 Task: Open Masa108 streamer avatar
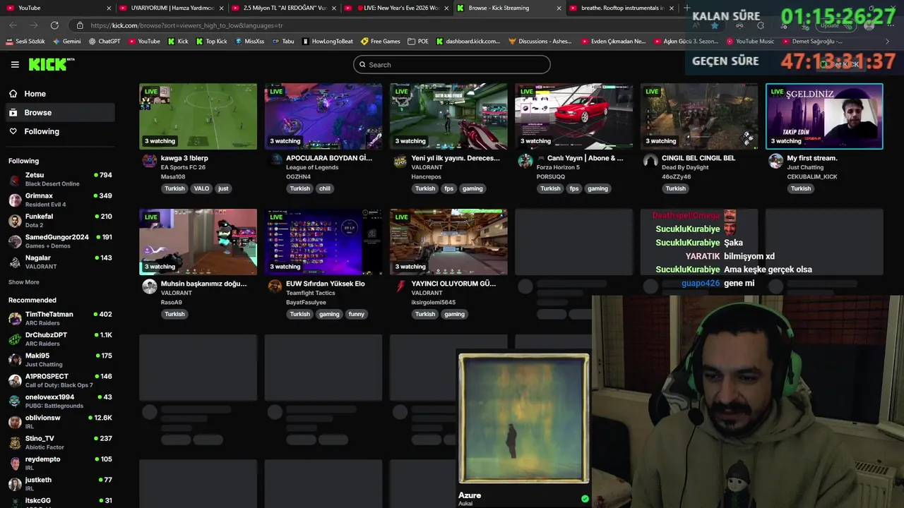click(x=149, y=161)
